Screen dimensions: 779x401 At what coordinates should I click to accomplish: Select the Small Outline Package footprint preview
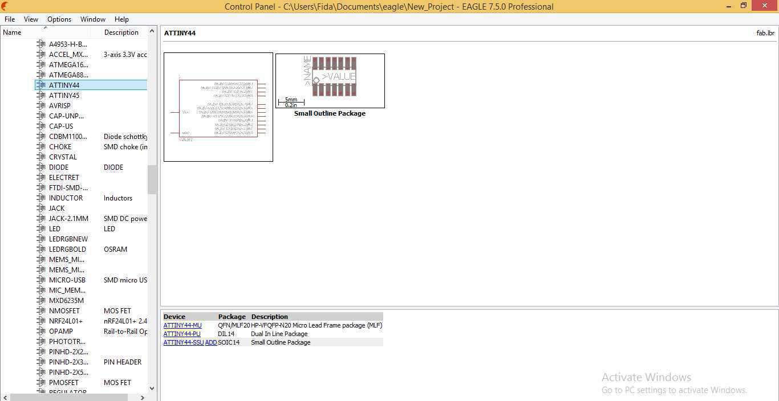point(330,81)
